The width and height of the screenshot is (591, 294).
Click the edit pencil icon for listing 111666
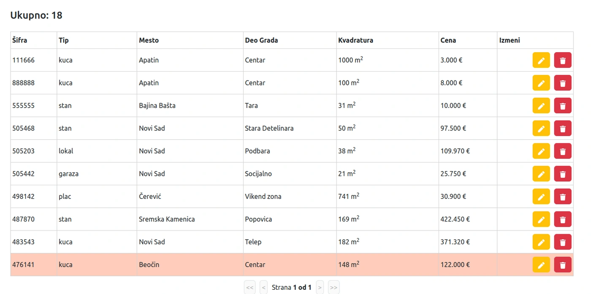coord(541,60)
